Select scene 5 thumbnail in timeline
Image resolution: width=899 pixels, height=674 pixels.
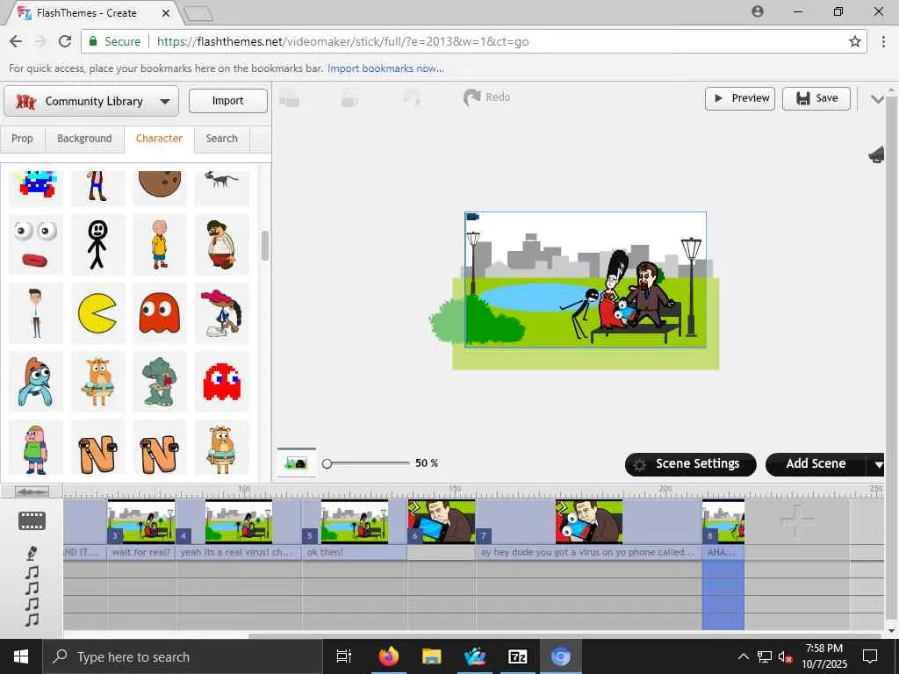pos(355,521)
